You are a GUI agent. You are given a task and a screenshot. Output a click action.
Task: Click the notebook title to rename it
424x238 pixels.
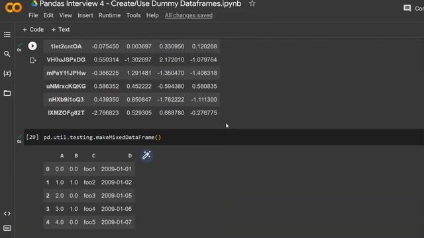pos(140,4)
